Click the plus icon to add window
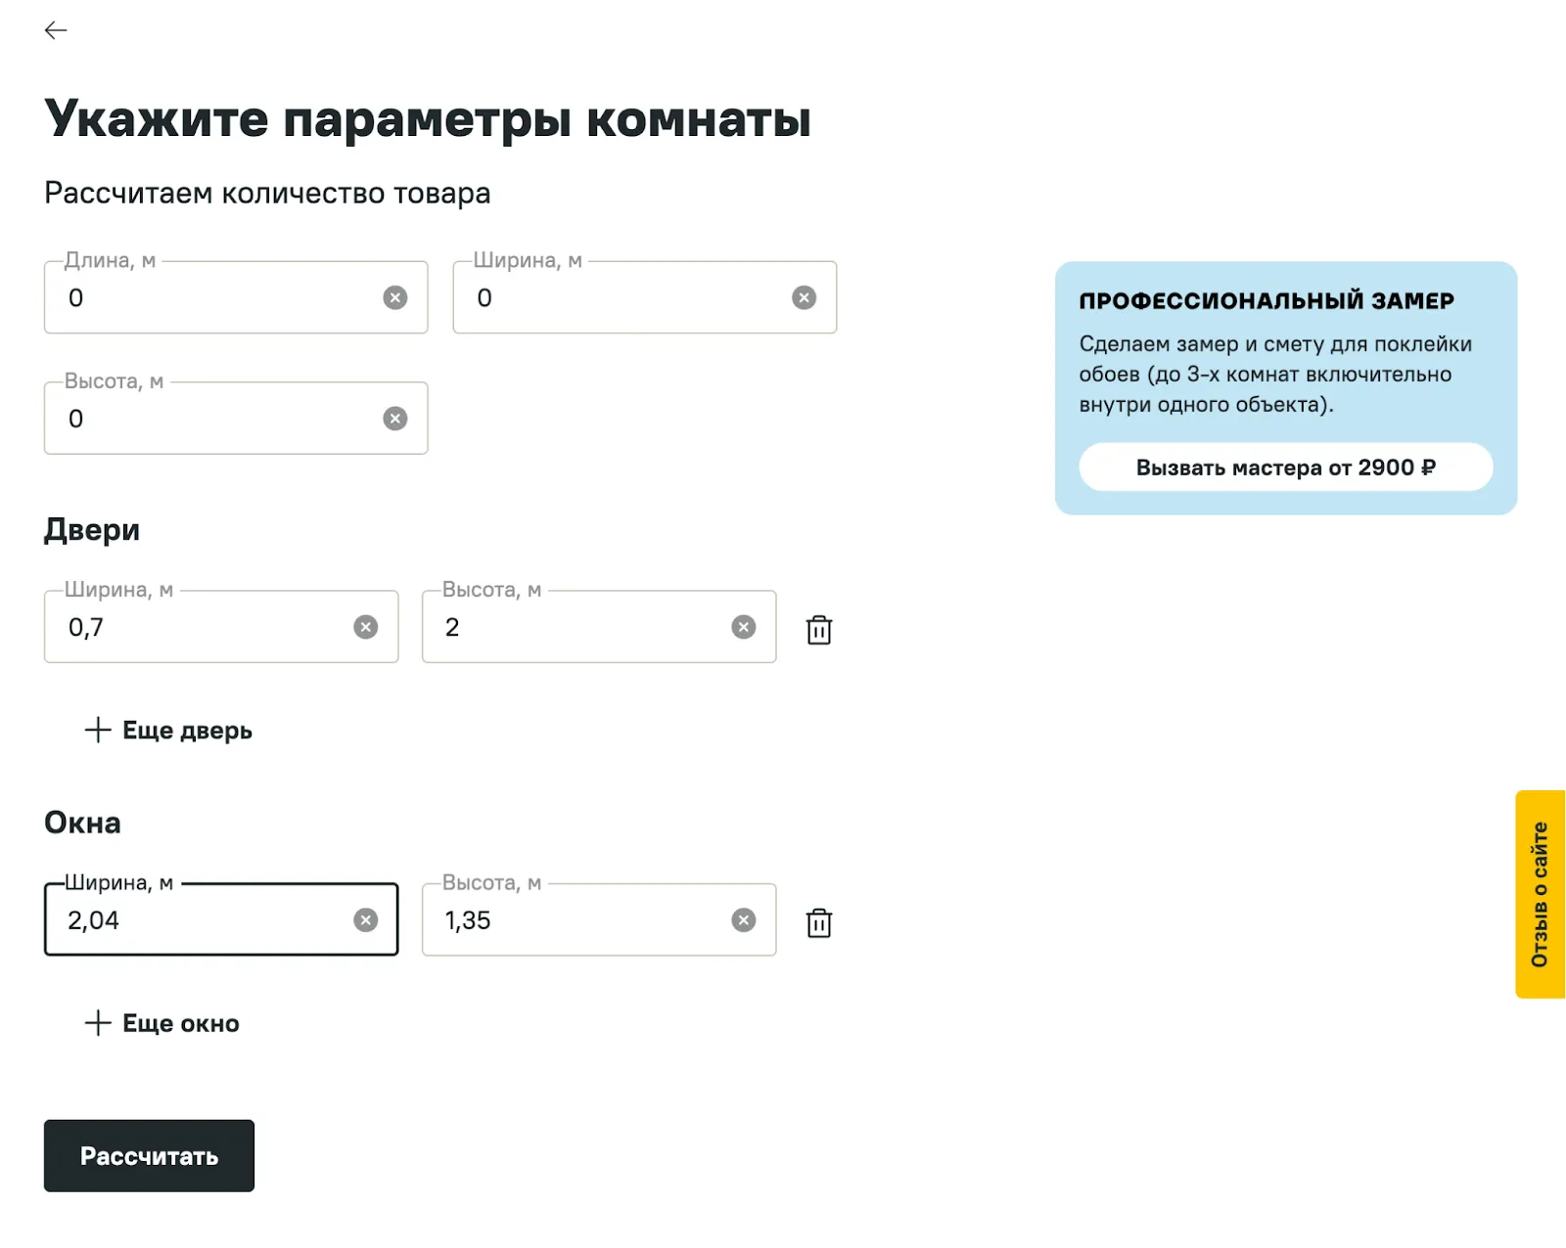The height and width of the screenshot is (1248, 1566). 98,1023
